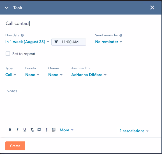Change task Type from Call
The height and width of the screenshot is (154, 162).
click(11, 75)
